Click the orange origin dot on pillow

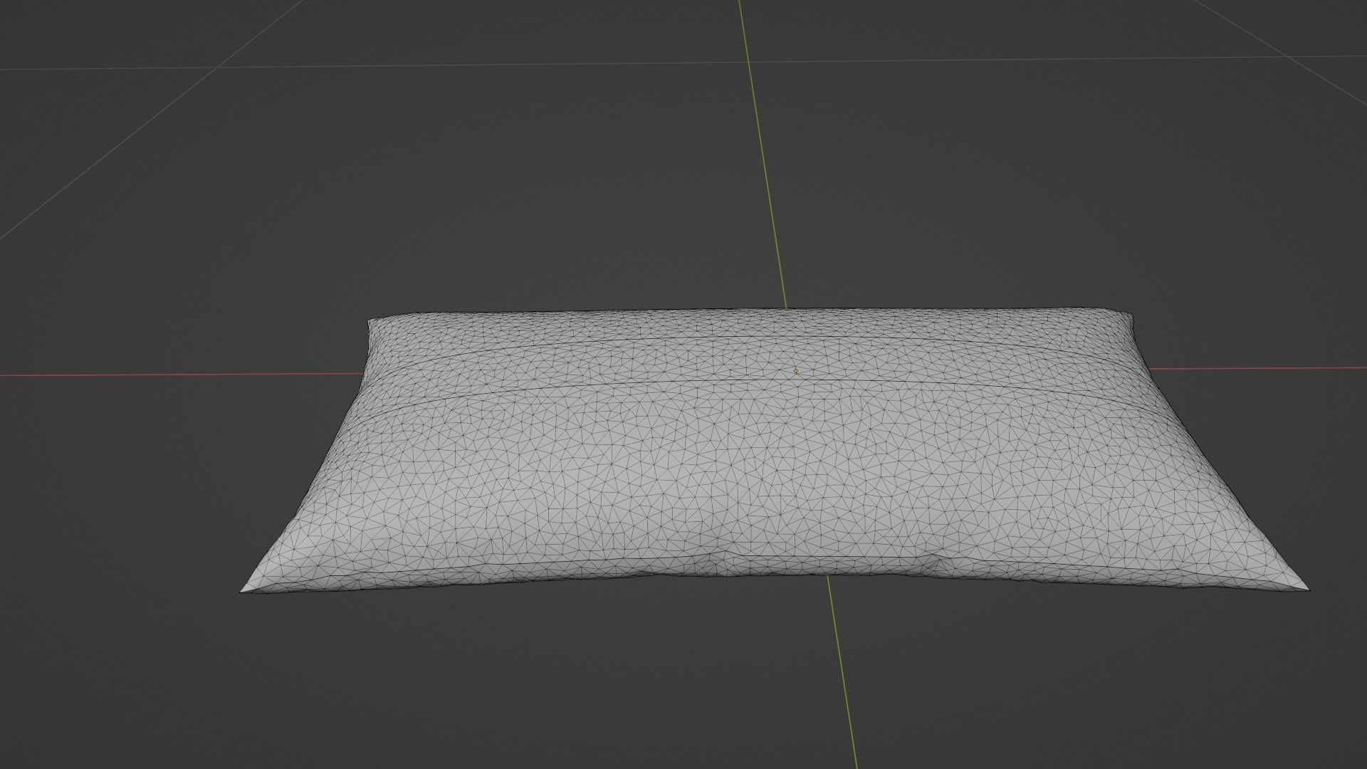796,371
